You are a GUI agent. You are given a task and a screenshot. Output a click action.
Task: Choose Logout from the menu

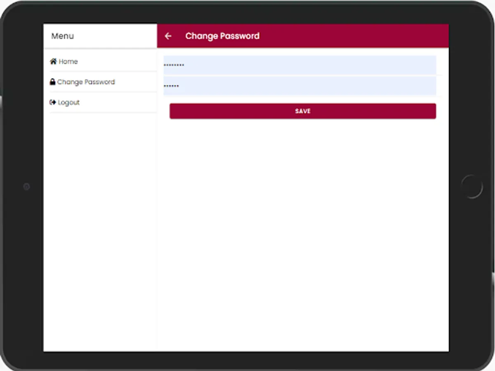click(103, 102)
